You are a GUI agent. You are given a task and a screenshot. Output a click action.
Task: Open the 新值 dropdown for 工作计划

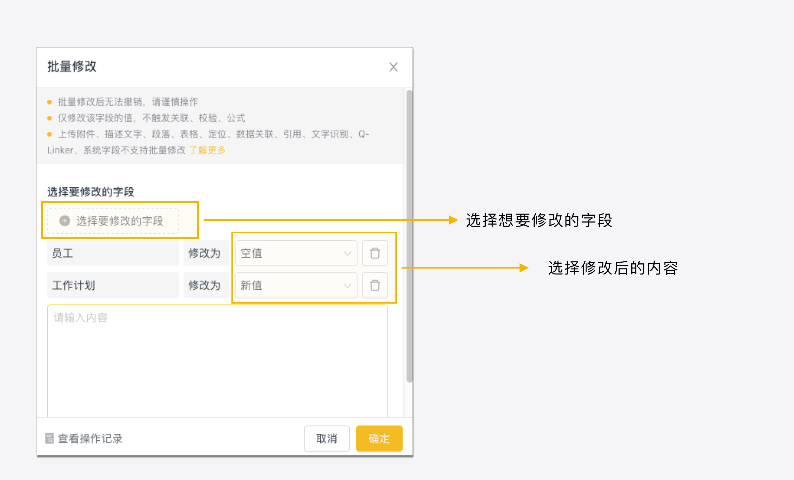pyautogui.click(x=296, y=285)
